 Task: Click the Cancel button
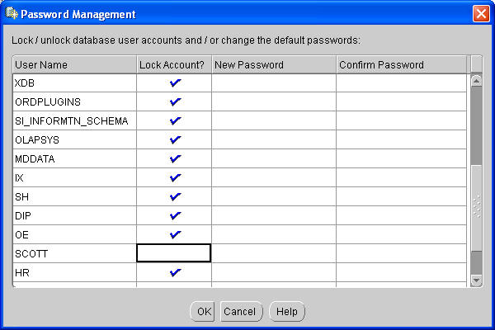point(241,312)
